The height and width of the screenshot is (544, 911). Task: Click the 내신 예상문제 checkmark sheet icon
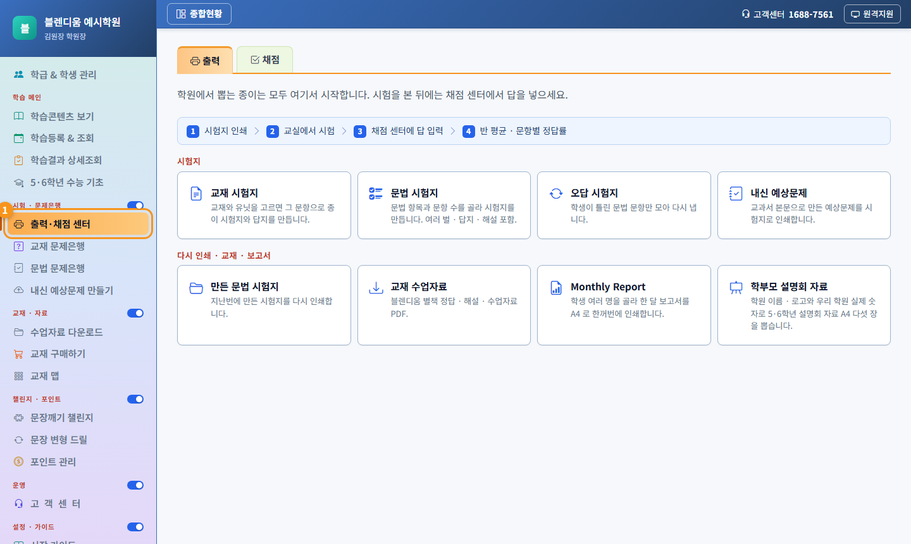point(736,194)
